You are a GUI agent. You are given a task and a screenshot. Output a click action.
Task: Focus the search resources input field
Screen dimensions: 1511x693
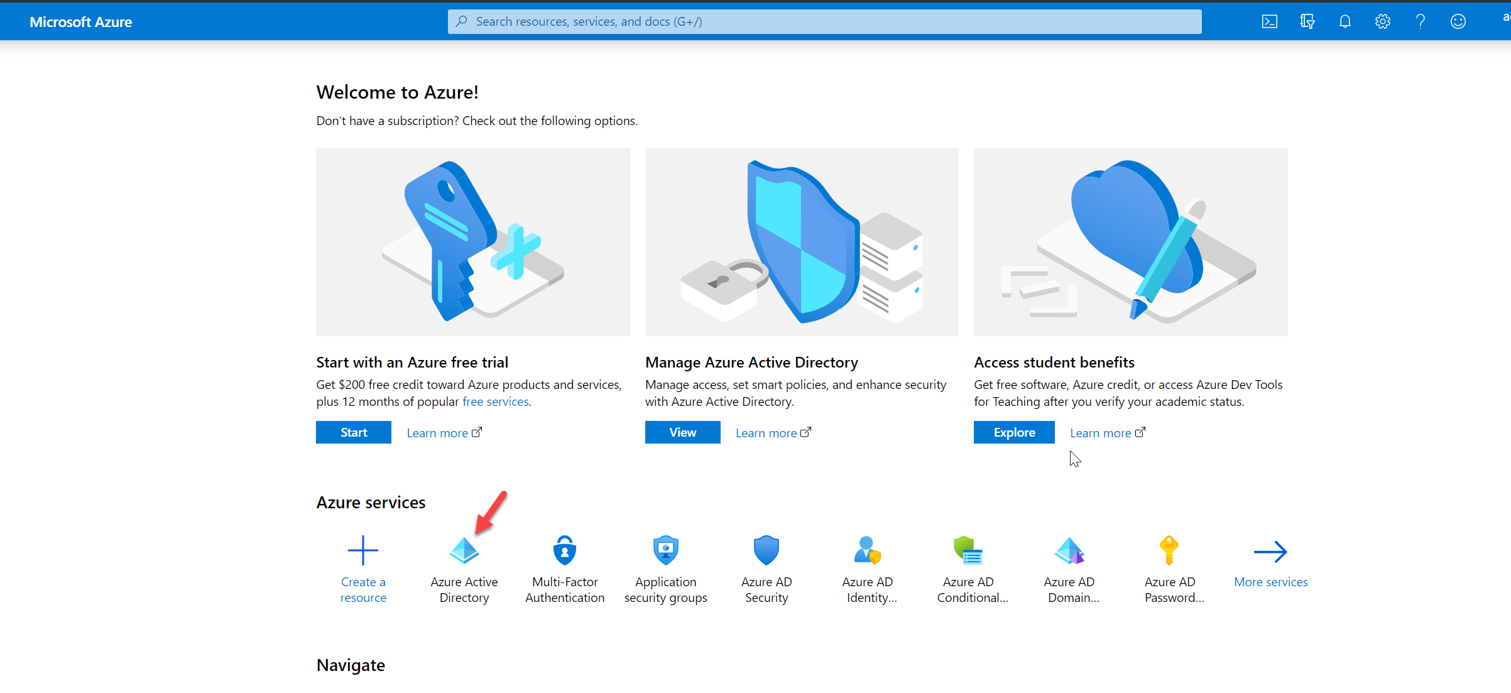pyautogui.click(x=824, y=21)
